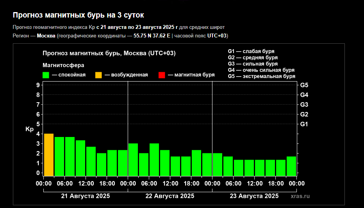The height and width of the screenshot is (208, 364).
Task: Click the xras.ru watermark link
Action: tap(300, 196)
